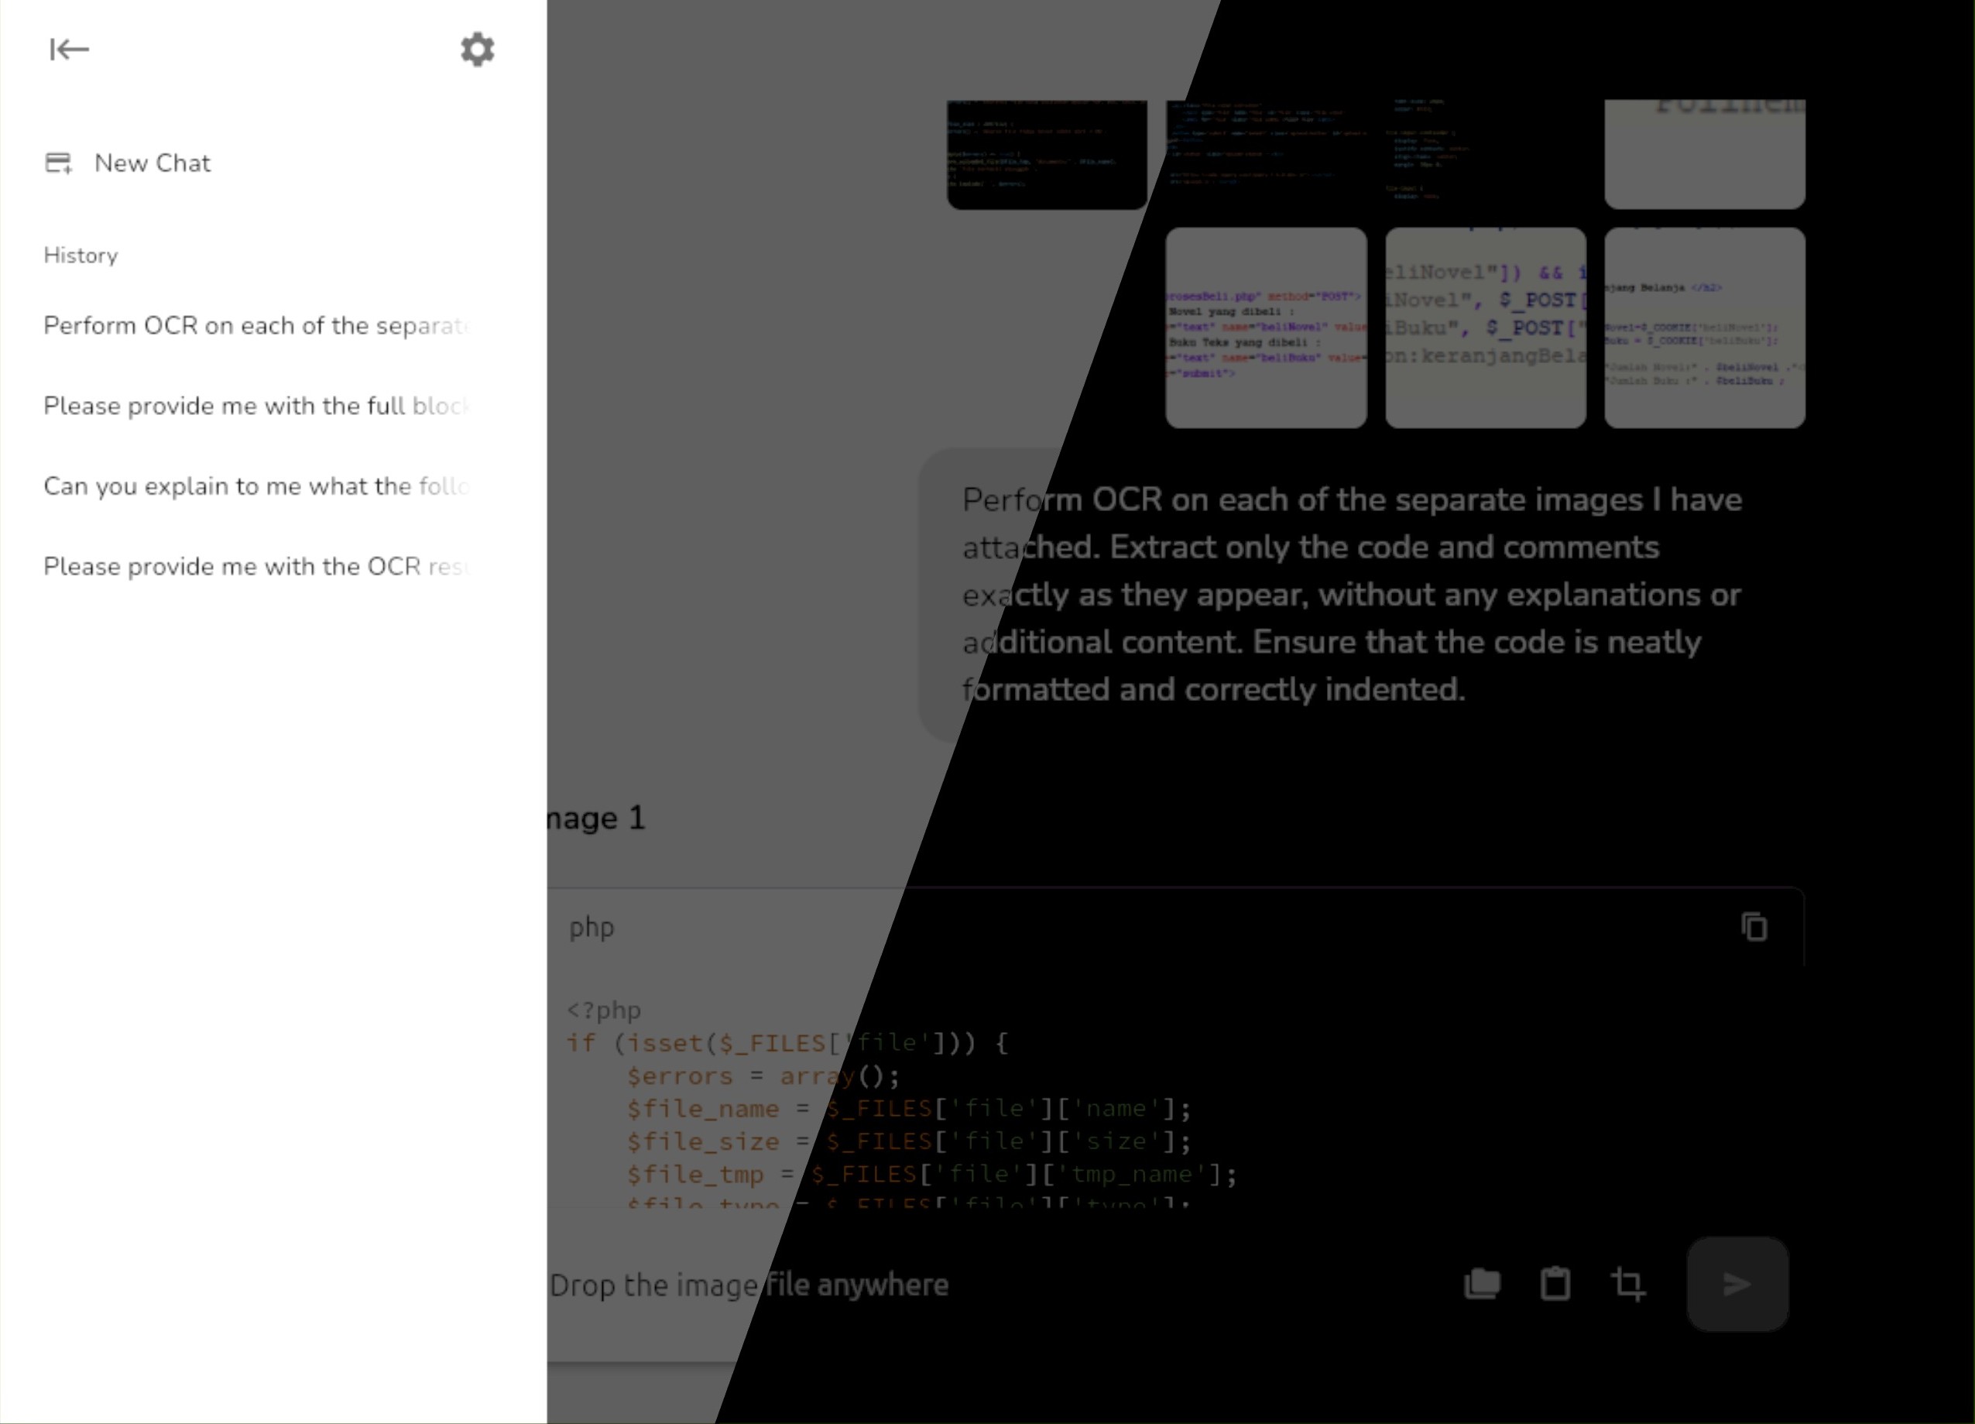
Task: Open settings via the gear icon
Action: [477, 50]
